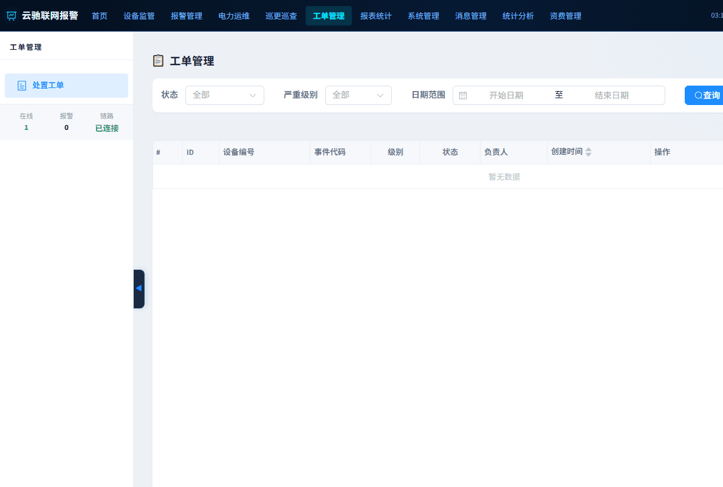Select the active 工单管理 tab in the top bar
The width and height of the screenshot is (723, 487).
click(329, 16)
